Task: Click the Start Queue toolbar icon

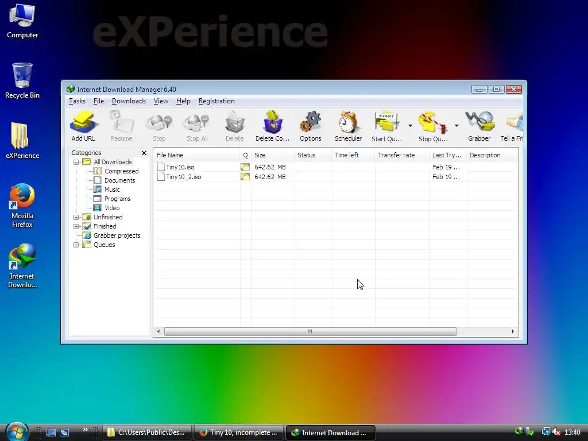Action: 386,126
